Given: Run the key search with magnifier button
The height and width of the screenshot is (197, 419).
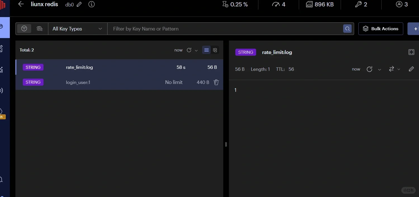Looking at the screenshot, I should [x=347, y=29].
